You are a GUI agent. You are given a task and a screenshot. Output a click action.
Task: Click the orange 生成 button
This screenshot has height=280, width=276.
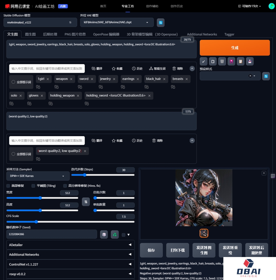tap(235, 48)
